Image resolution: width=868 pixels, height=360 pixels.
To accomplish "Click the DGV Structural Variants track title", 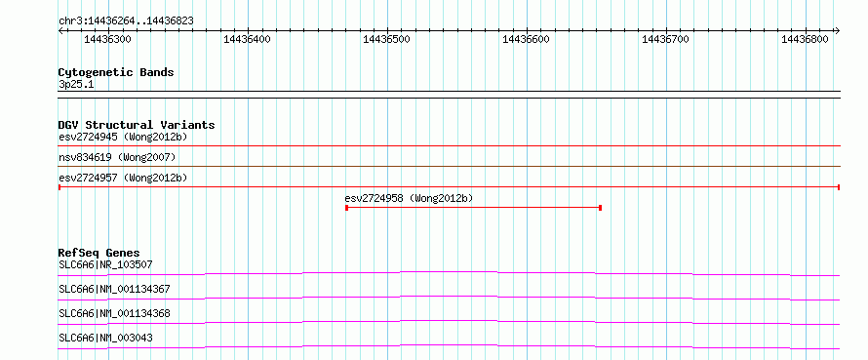I will pos(137,125).
